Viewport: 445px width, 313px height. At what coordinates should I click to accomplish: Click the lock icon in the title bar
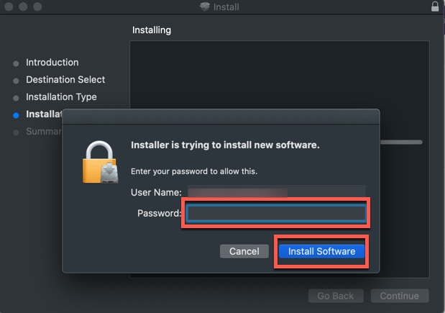click(434, 6)
